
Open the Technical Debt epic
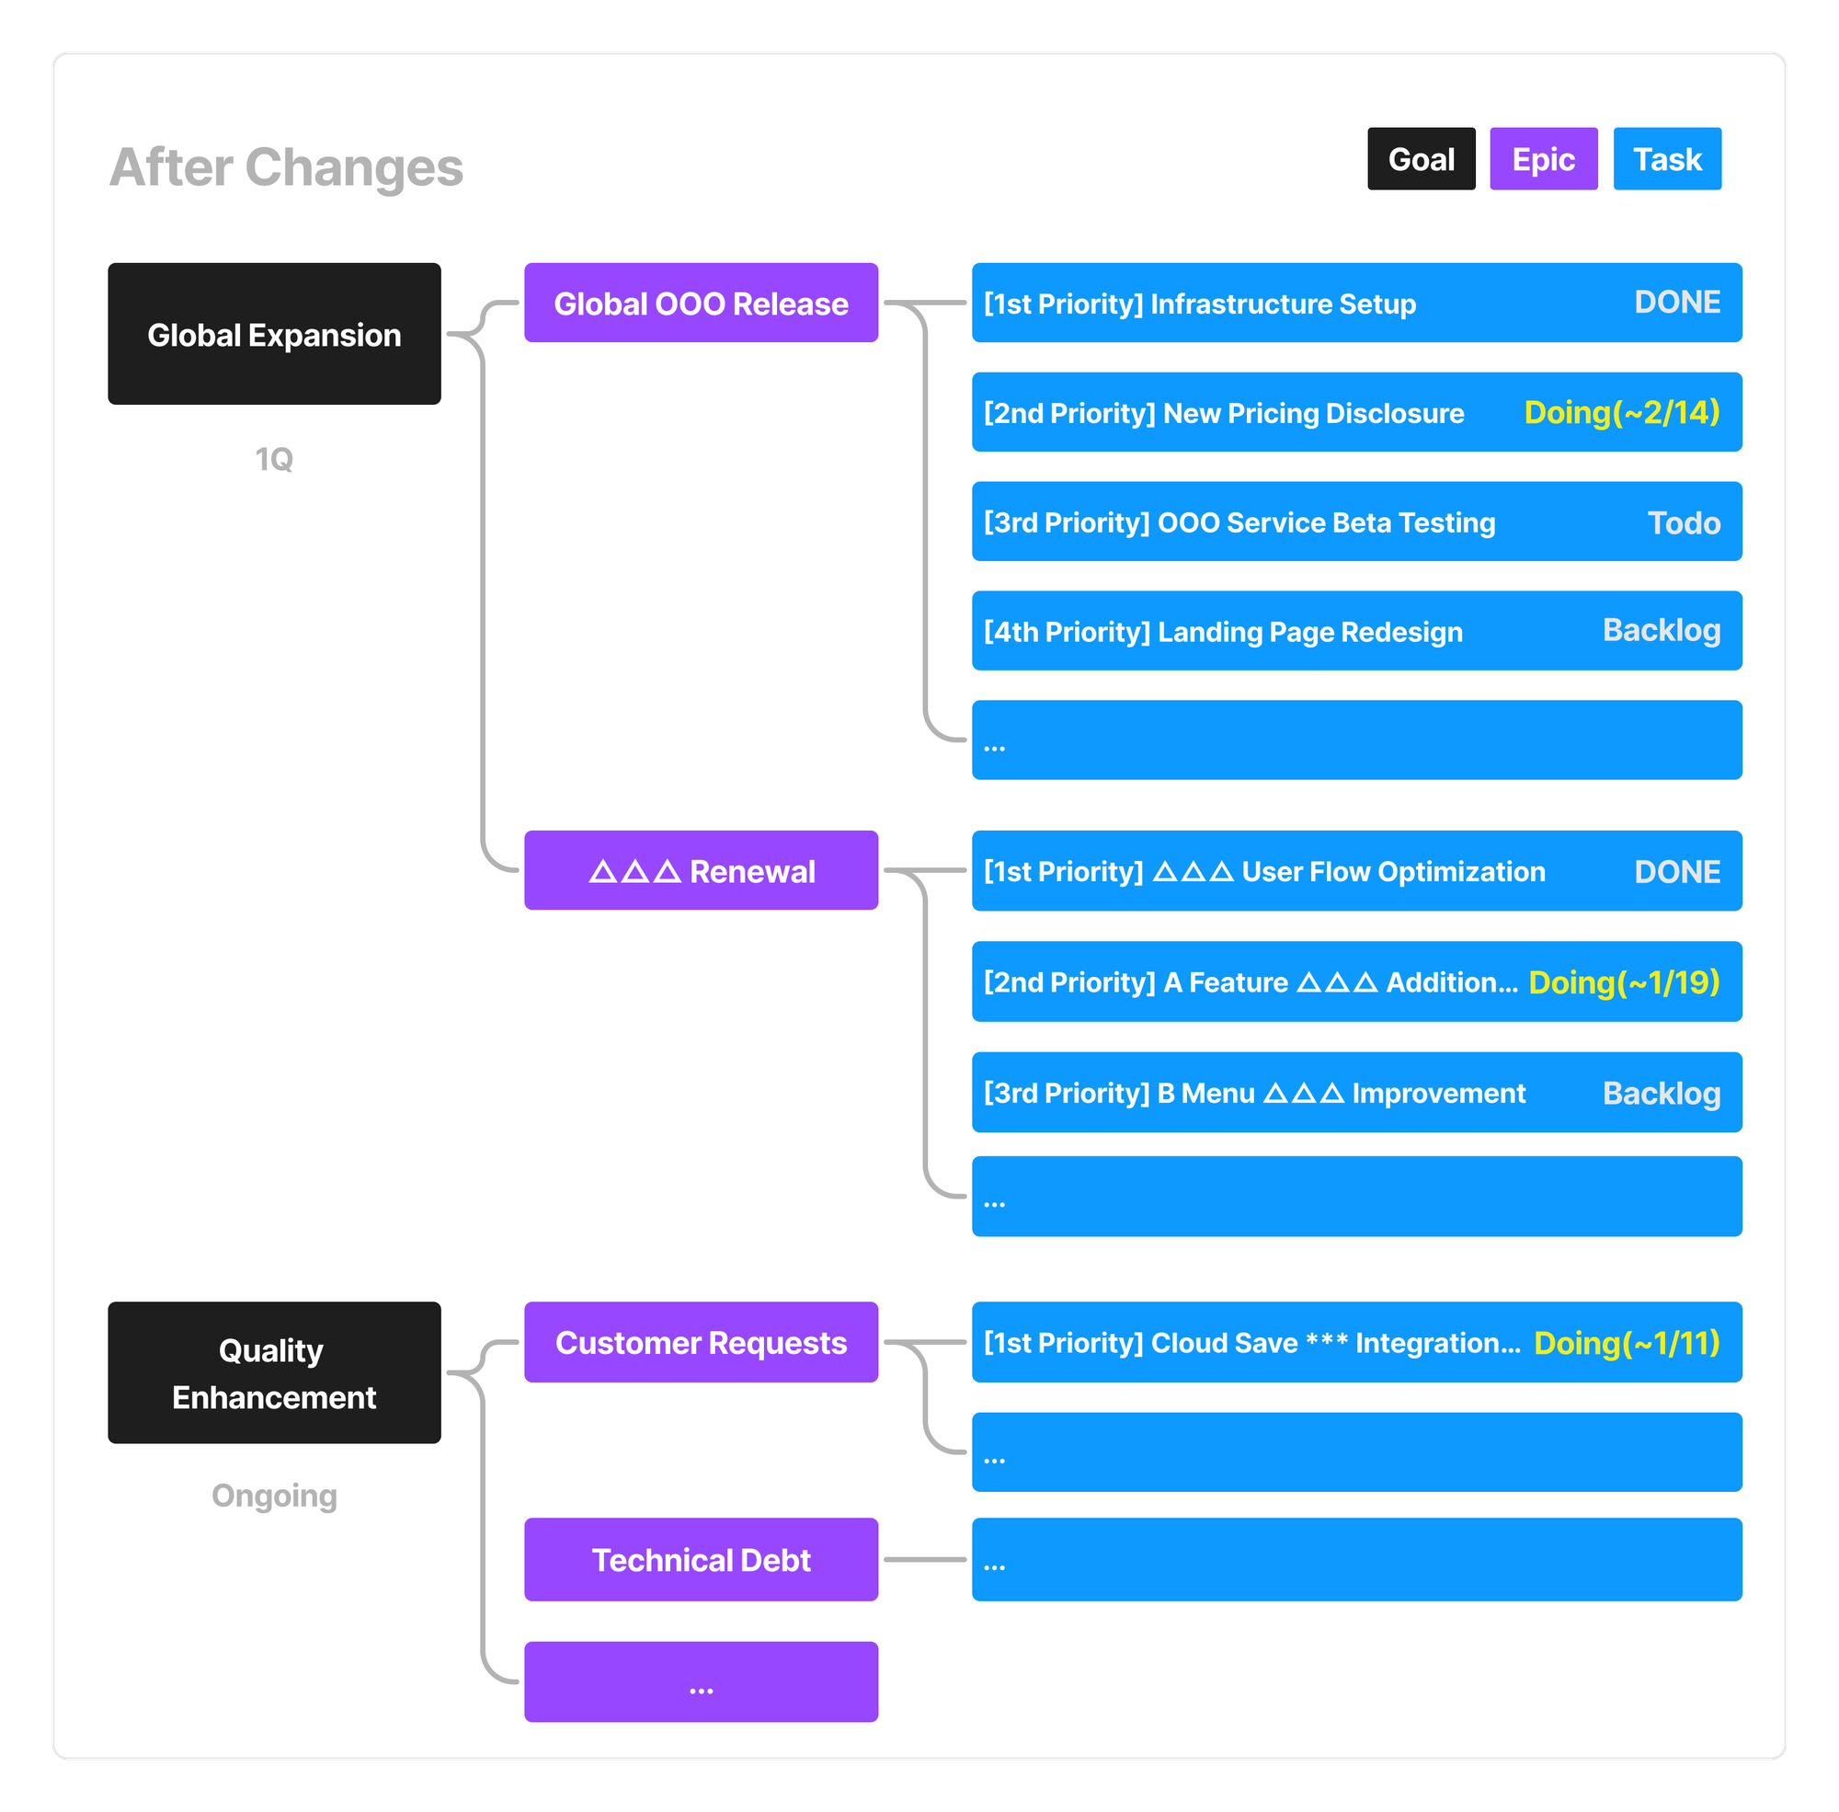point(701,1560)
